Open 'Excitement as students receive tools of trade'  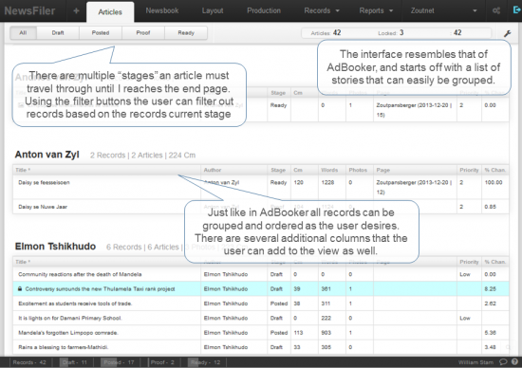click(x=75, y=304)
